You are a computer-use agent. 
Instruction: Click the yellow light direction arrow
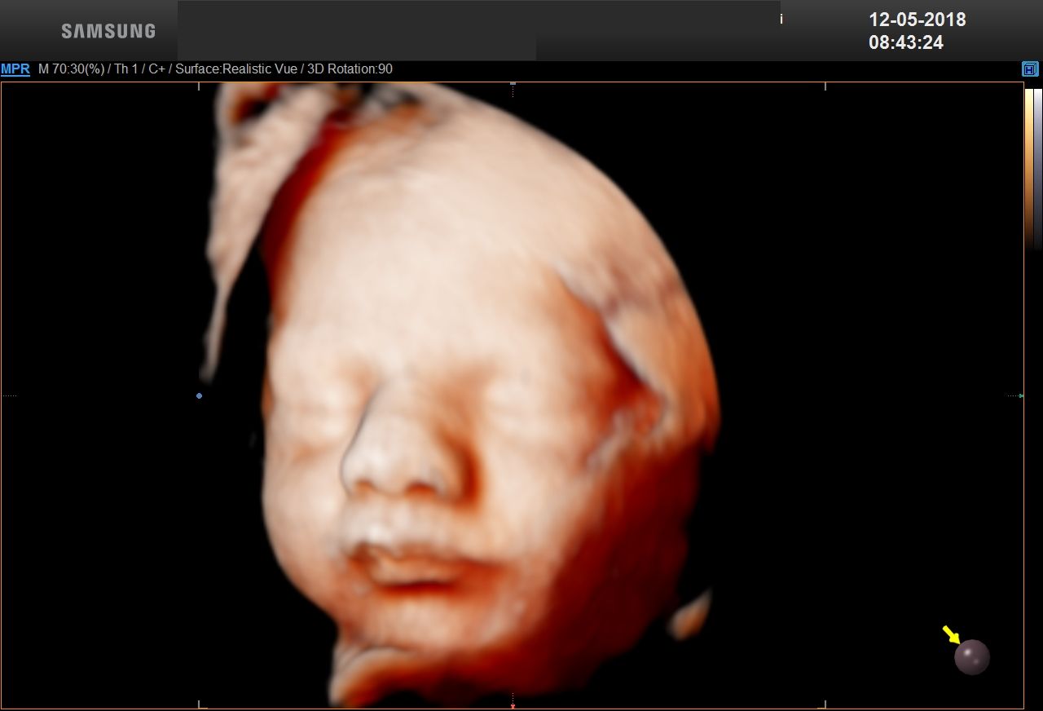[951, 634]
